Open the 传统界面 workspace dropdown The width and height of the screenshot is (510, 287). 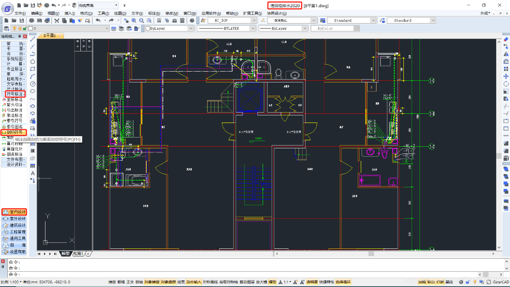(98, 5)
